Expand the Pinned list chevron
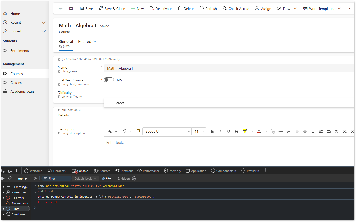Viewport: 356px width, 222px height. [44, 31]
